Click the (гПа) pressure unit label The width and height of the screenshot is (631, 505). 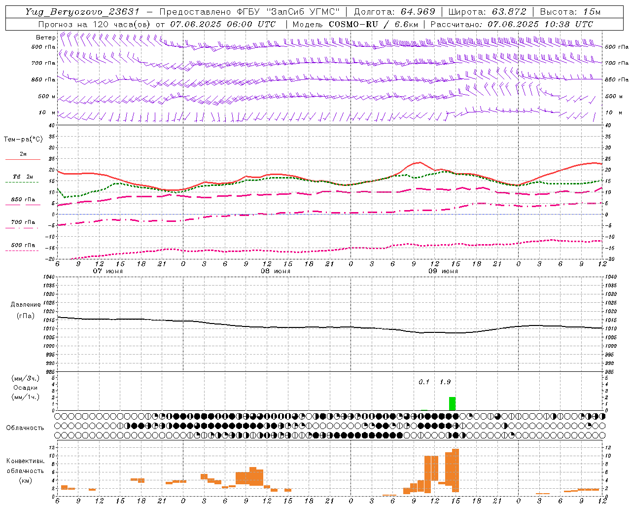pyautogui.click(x=26, y=316)
